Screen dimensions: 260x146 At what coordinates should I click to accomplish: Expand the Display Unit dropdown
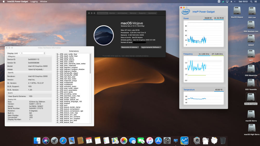point(33,53)
